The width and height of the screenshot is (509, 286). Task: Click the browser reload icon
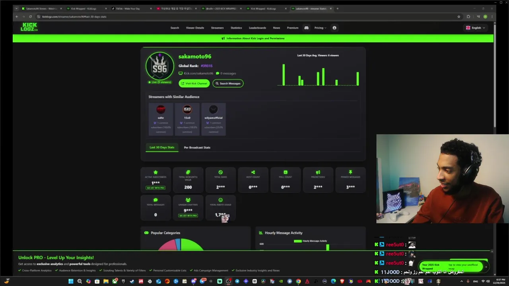coord(30,17)
